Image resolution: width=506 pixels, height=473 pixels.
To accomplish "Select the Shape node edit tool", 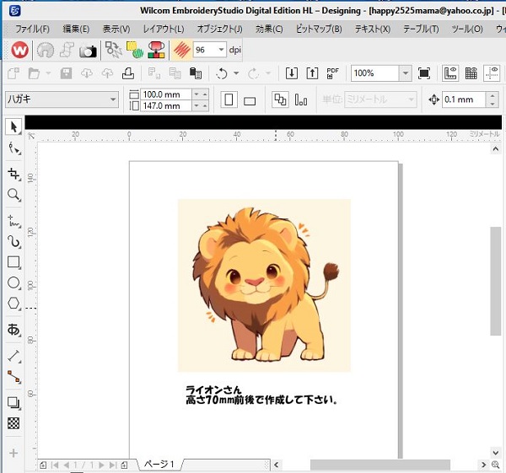I will 14,148.
